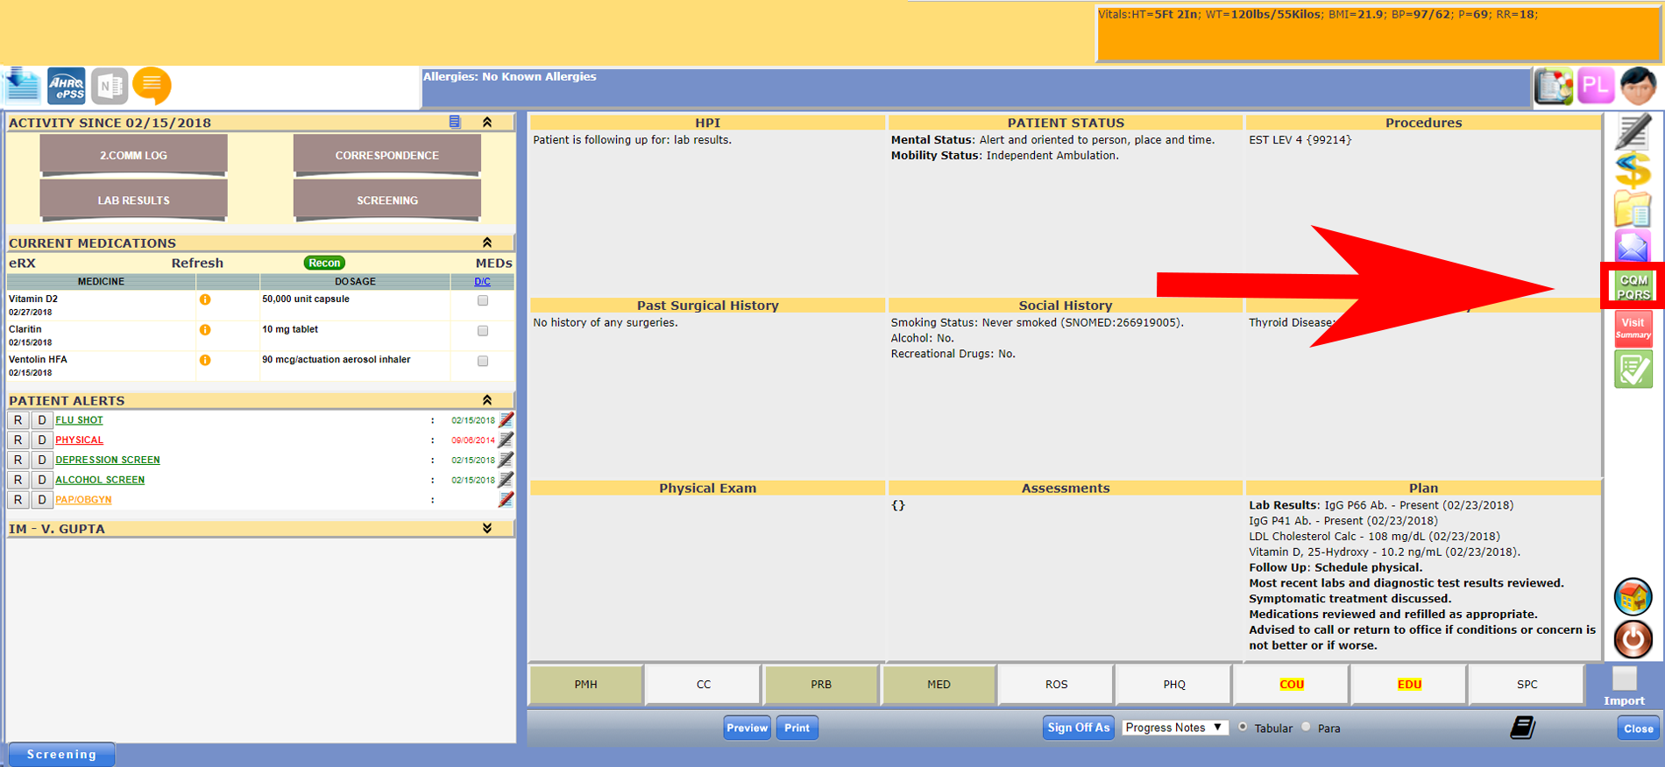Open the Visit Summary icon
The height and width of the screenshot is (767, 1665).
coord(1633,328)
